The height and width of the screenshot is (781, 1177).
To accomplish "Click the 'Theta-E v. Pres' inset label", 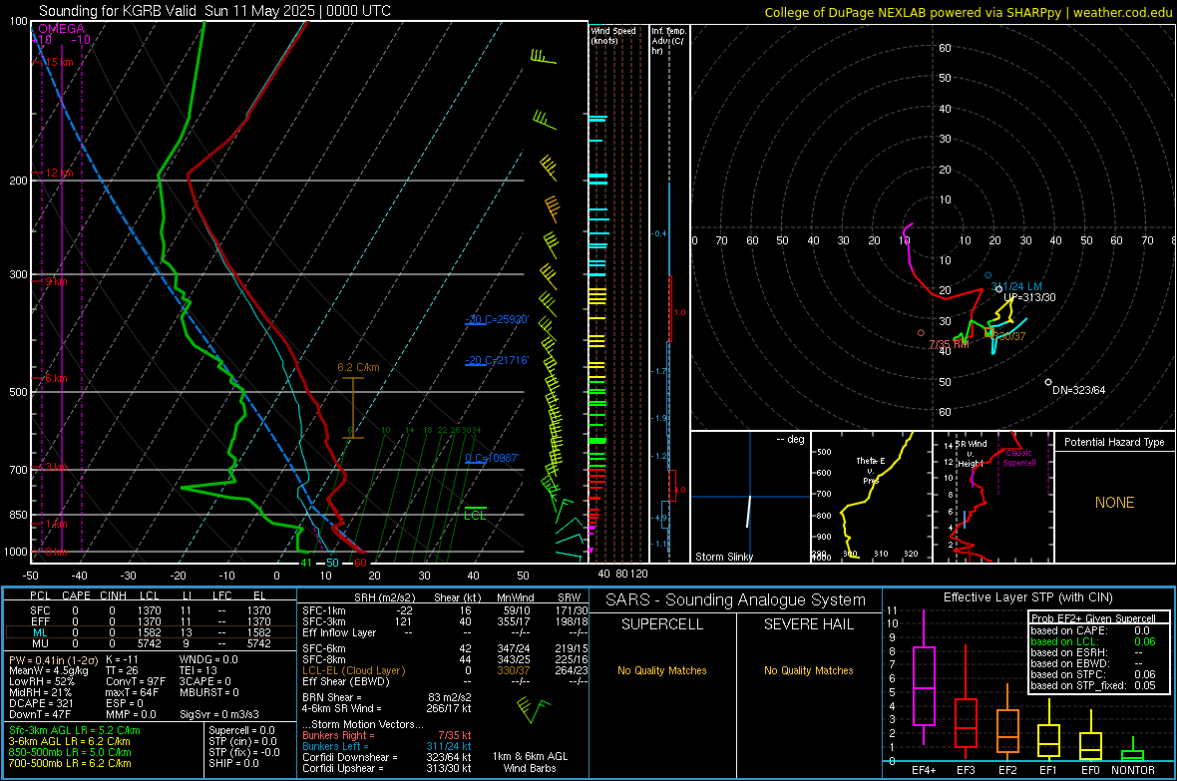I will tap(870, 470).
